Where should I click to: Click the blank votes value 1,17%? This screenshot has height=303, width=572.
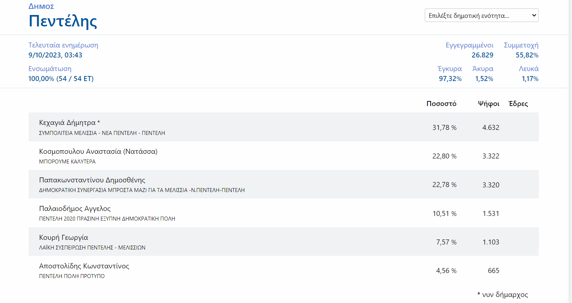click(x=530, y=79)
